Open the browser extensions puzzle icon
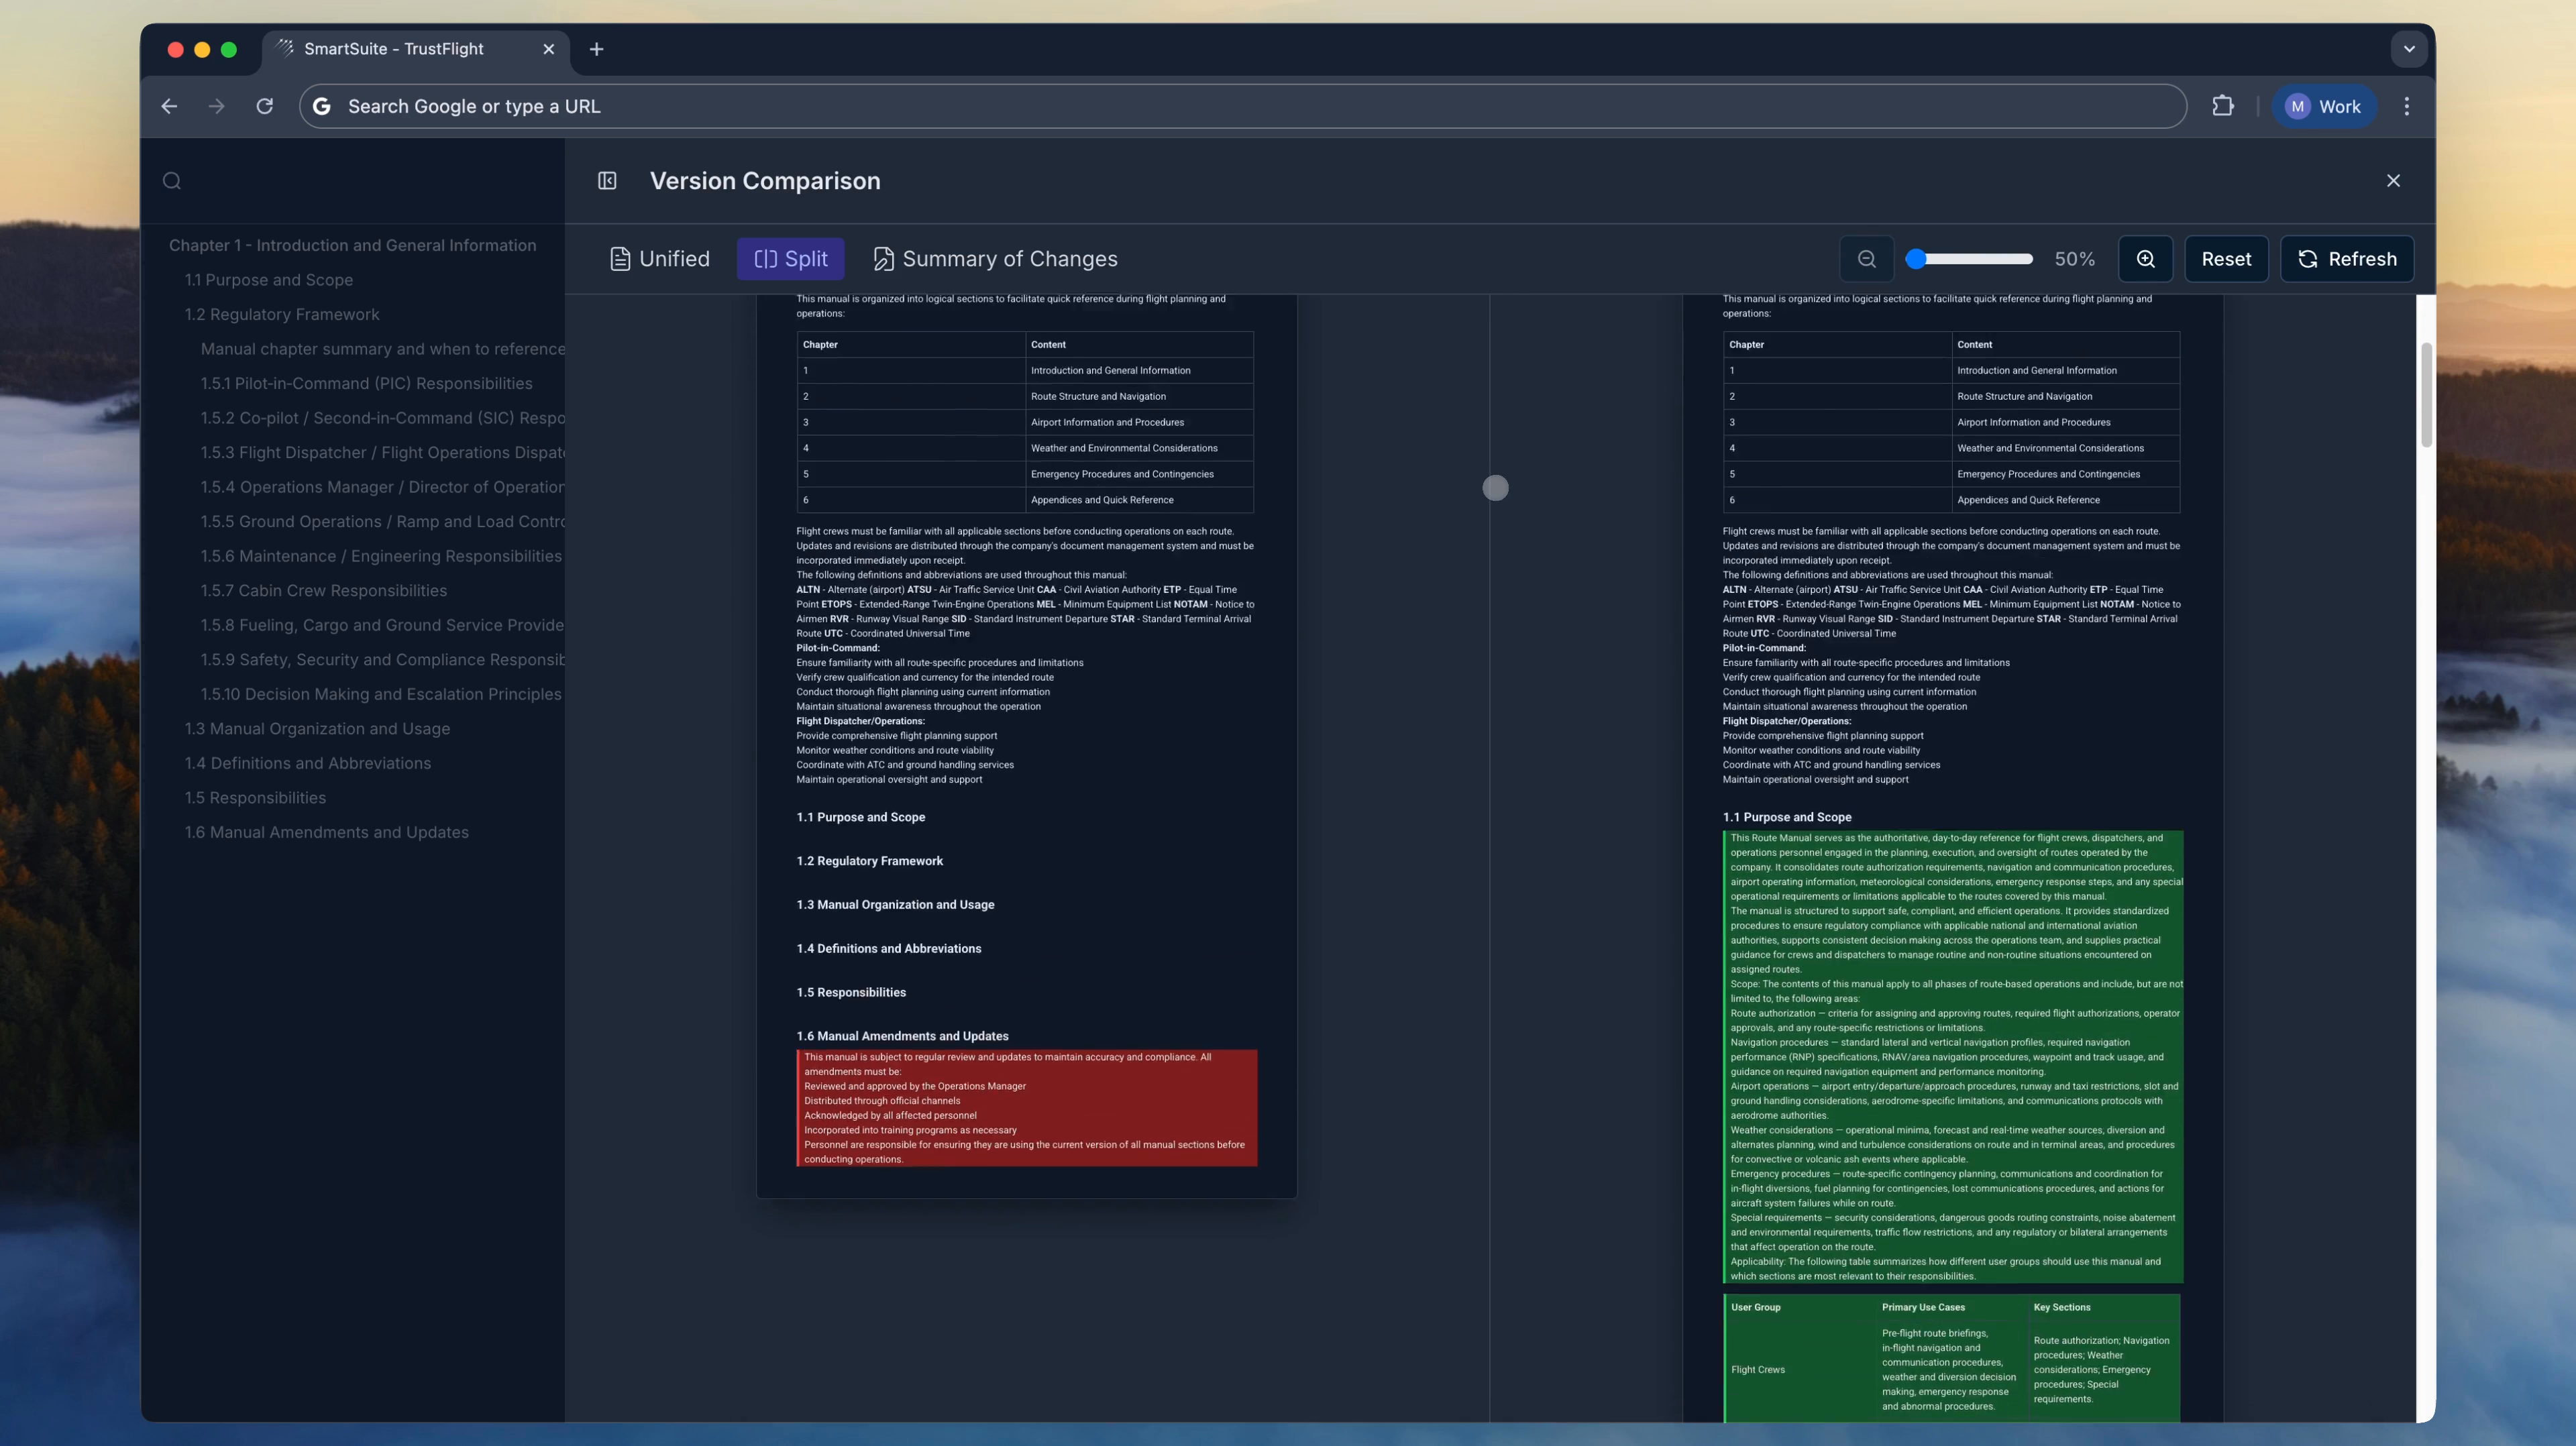Viewport: 2576px width, 1446px height. (x=2222, y=106)
